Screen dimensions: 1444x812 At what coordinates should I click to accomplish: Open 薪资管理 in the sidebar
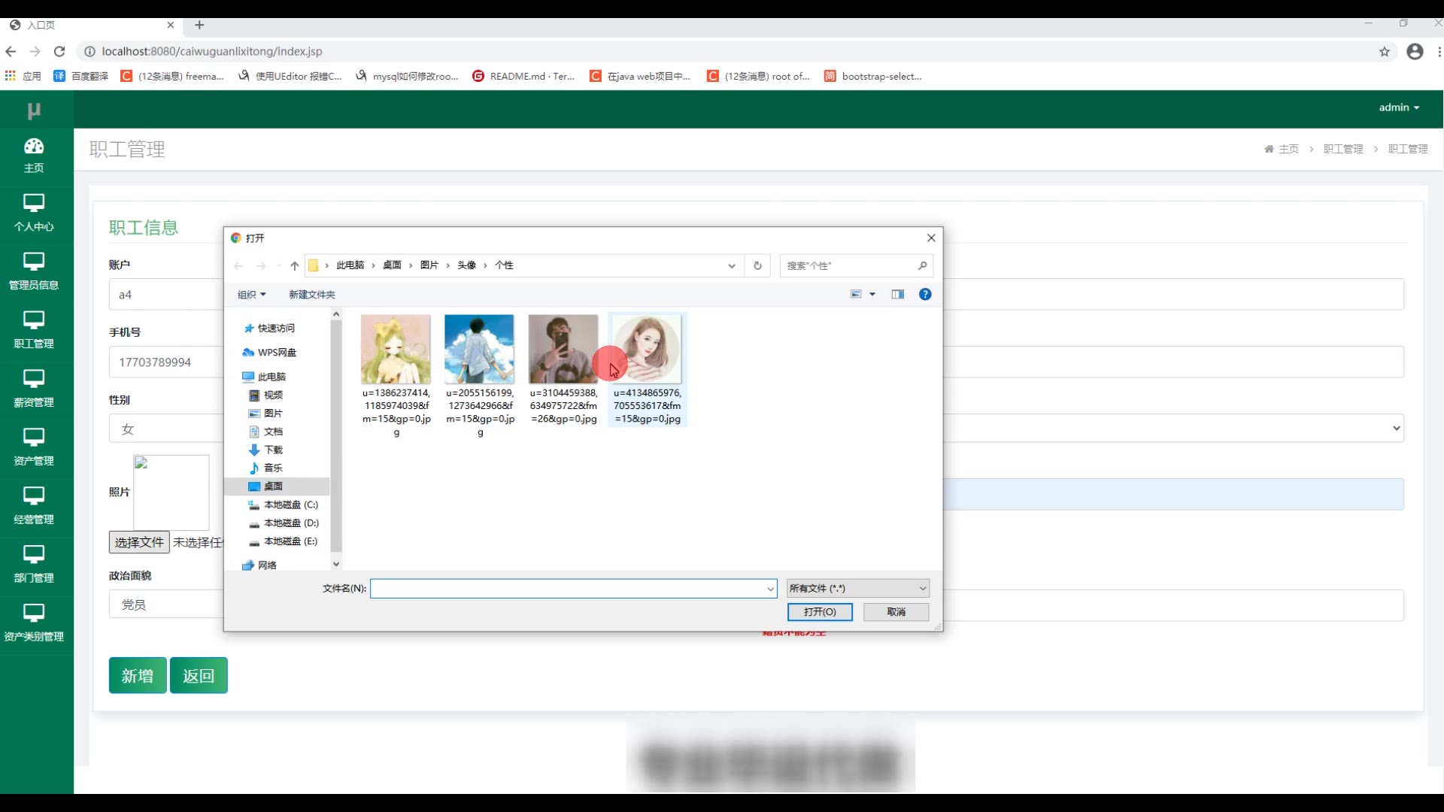[34, 389]
